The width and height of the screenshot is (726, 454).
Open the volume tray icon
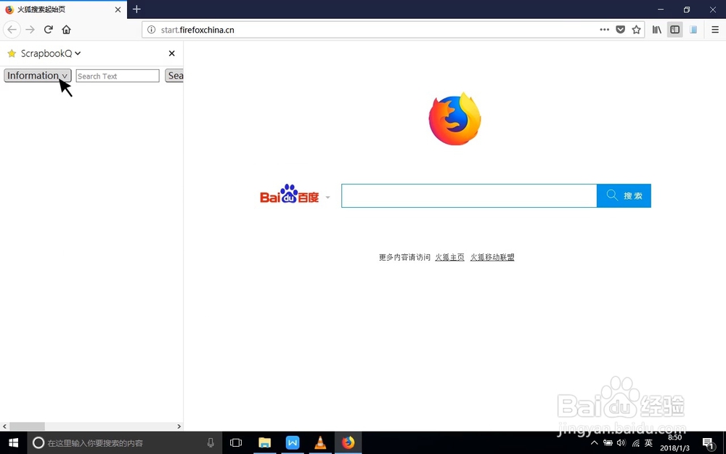[x=621, y=443]
